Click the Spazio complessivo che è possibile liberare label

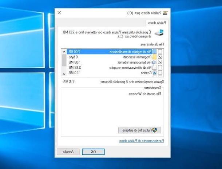pyautogui.click(x=132, y=82)
